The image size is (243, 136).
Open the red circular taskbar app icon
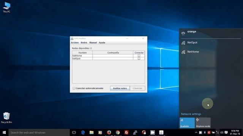click(x=144, y=133)
